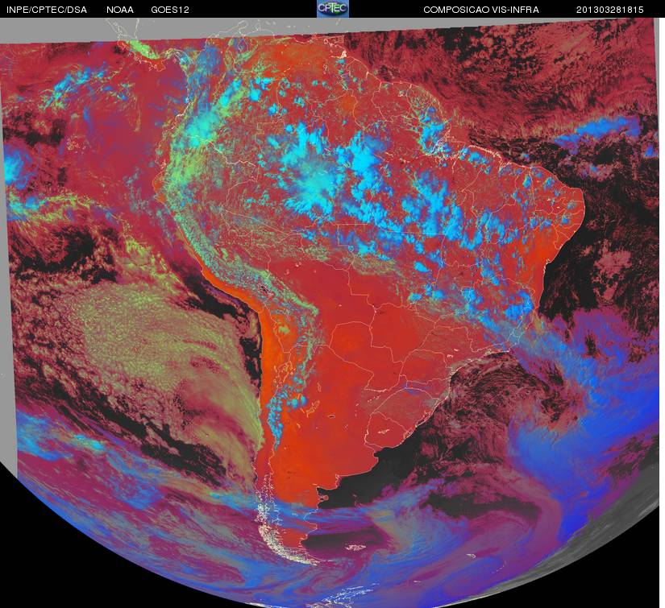Image resolution: width=665 pixels, height=608 pixels.
Task: Click the COMPOSICAO VIS-INFRA title text
Action: tap(481, 10)
